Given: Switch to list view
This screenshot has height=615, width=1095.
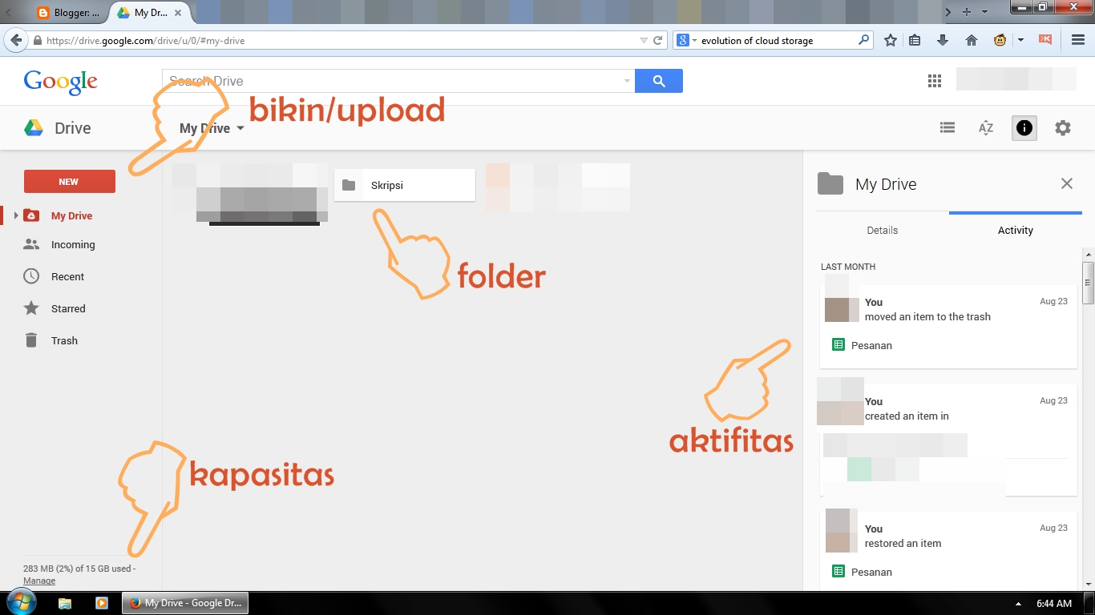Looking at the screenshot, I should [x=948, y=127].
